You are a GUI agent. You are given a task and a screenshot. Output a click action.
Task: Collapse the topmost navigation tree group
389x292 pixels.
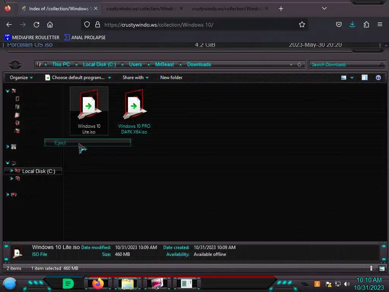coord(8,91)
